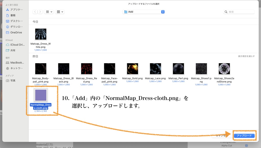The width and height of the screenshot is (261, 148).
Task: Click inside the 検索 search field
Action: point(238,12)
